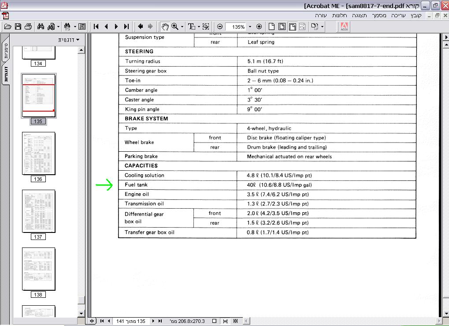Select the Hand tool
449x326 pixels.
point(165,27)
